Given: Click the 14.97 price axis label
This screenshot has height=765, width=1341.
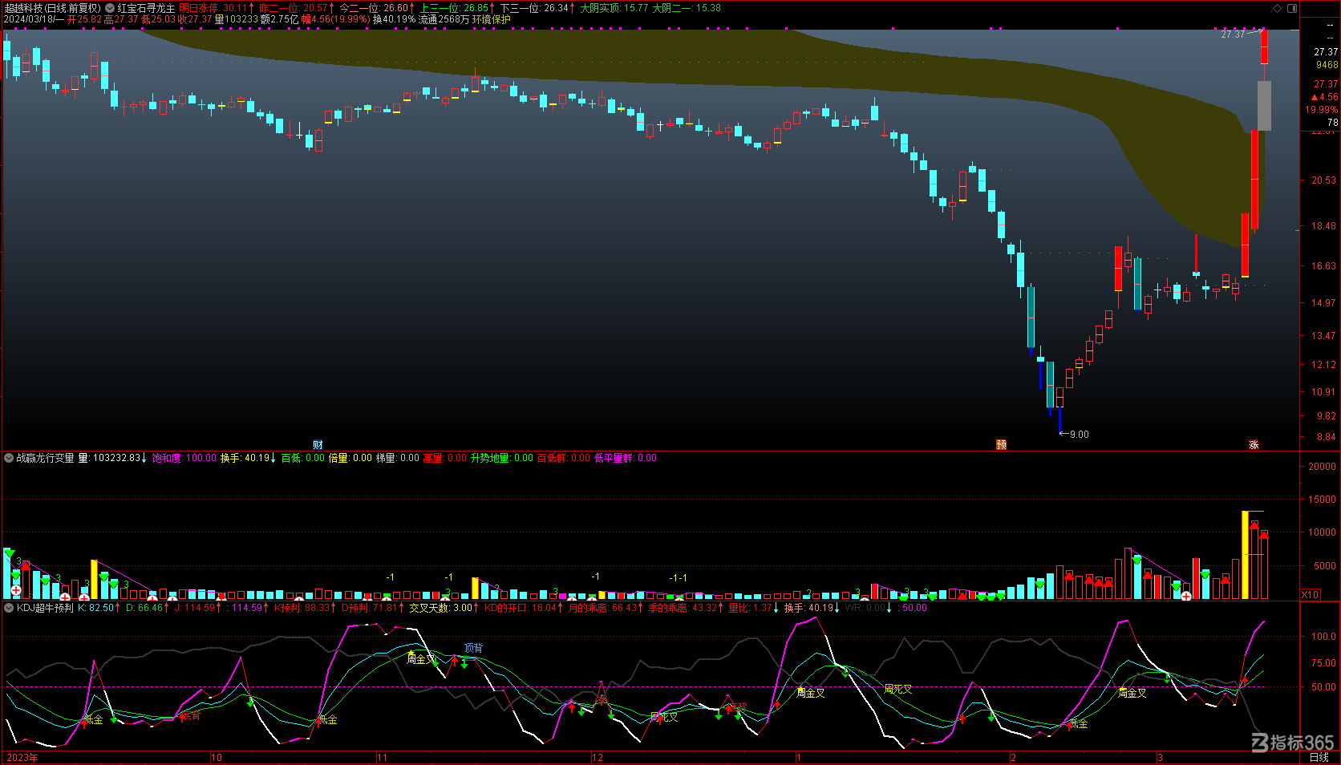Looking at the screenshot, I should pyautogui.click(x=1324, y=303).
